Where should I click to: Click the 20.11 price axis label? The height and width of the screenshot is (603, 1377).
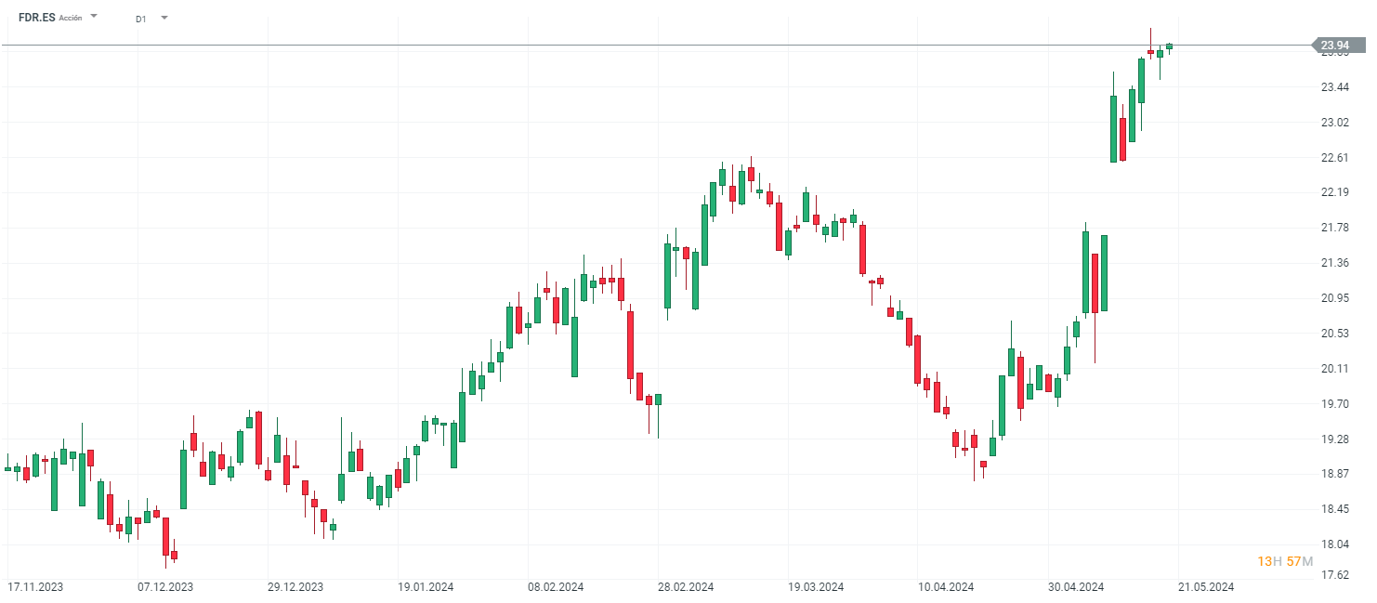point(1334,369)
